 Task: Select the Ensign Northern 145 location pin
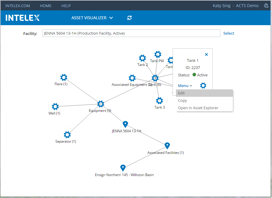pos(123,168)
